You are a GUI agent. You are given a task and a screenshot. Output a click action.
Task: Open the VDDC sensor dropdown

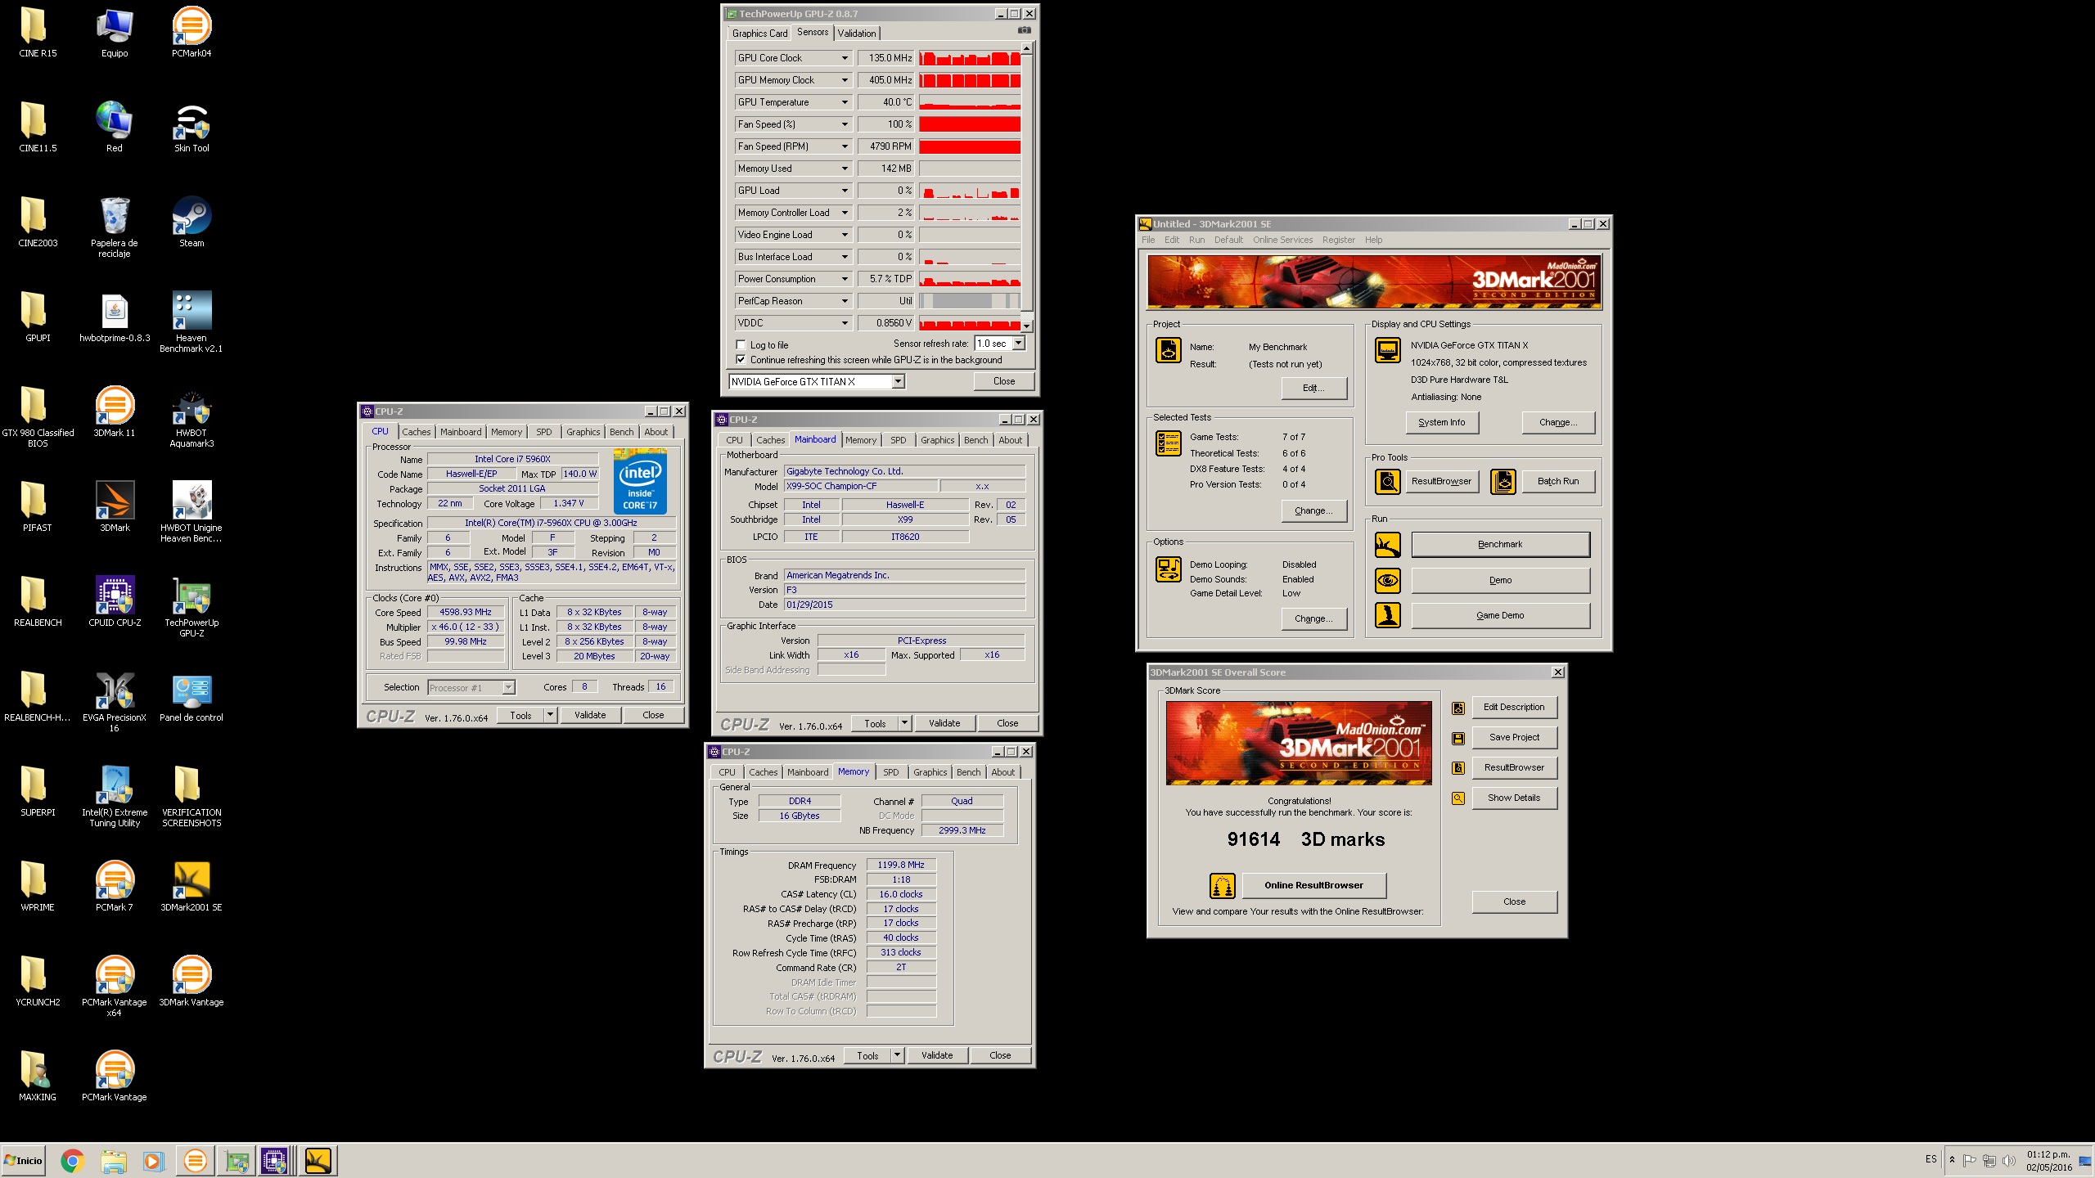(845, 323)
